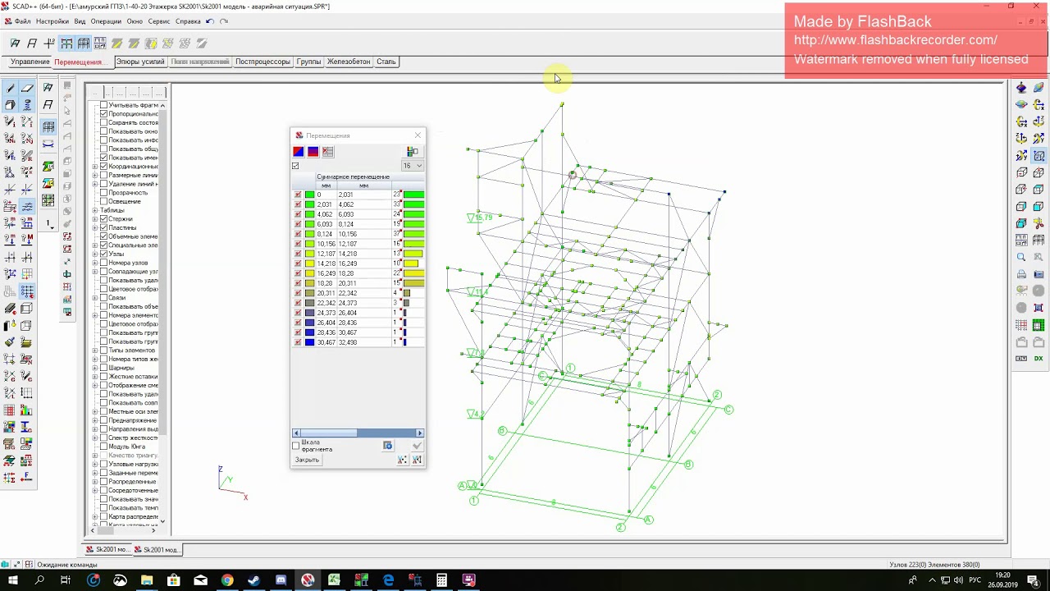The width and height of the screenshot is (1050, 591).
Task: Toggle the Узлы checkbox in filter tree
Action: pos(104,254)
